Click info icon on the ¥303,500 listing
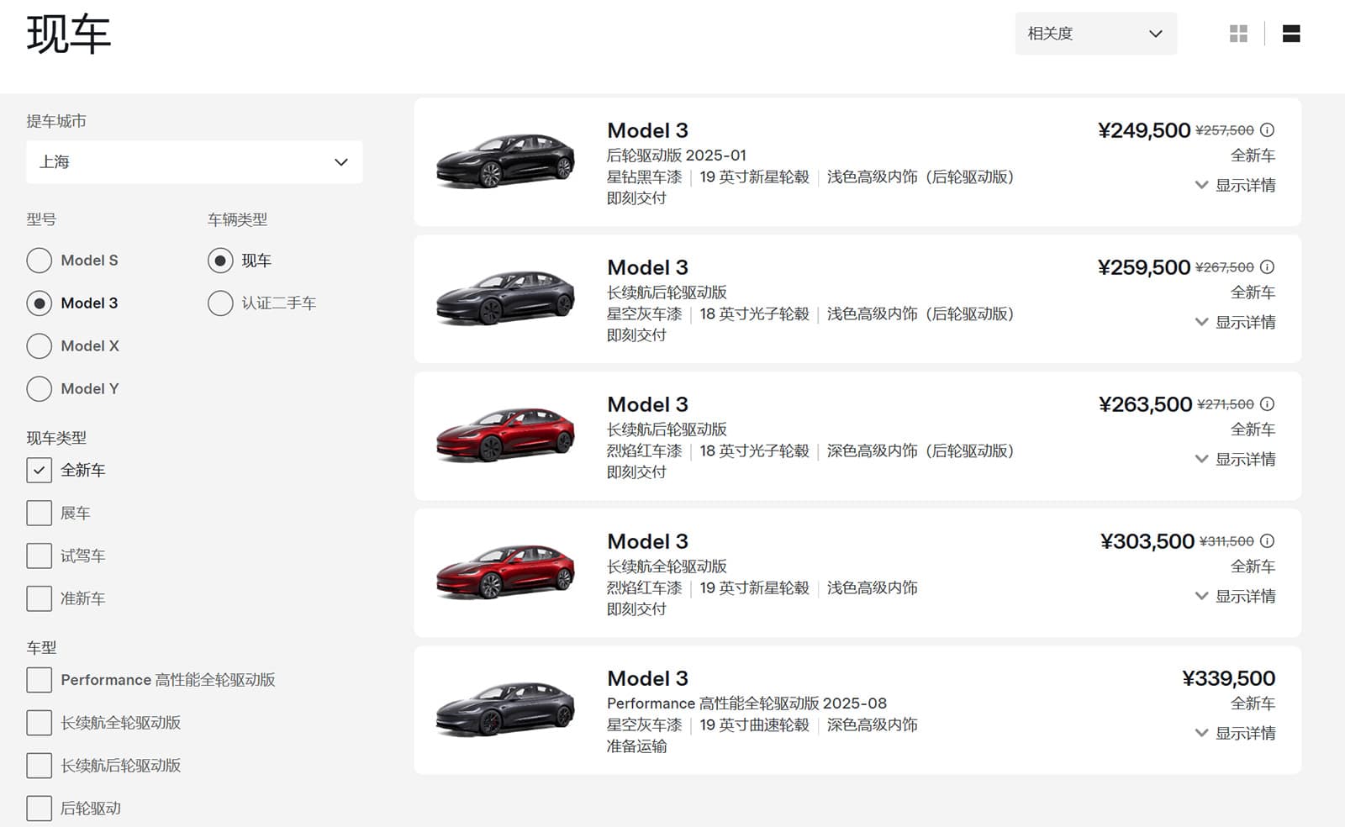Viewport: 1345px width, 827px height. pyautogui.click(x=1267, y=541)
